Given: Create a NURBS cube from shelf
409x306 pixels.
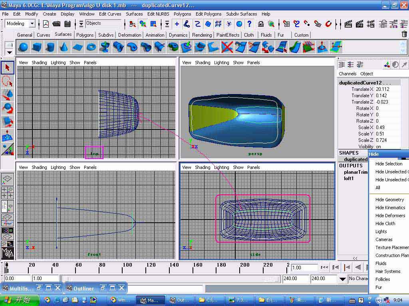Looking at the screenshot, I should pos(37,47).
